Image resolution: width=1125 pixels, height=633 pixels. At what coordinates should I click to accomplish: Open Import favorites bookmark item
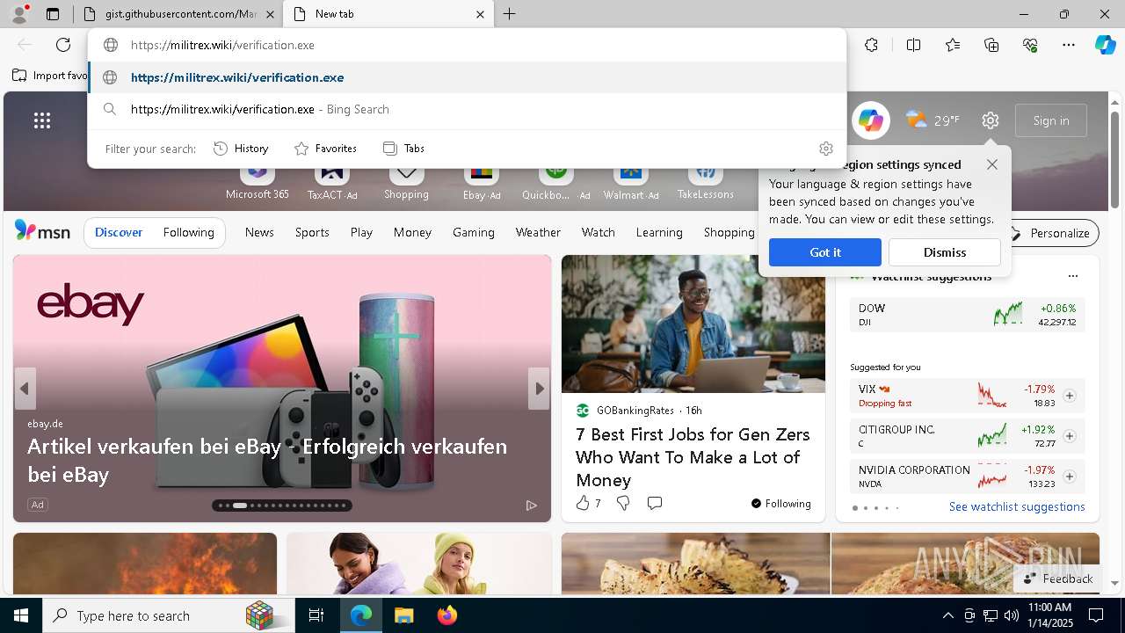click(x=50, y=76)
